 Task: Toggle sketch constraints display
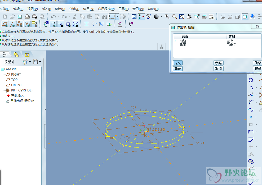pos(61,24)
